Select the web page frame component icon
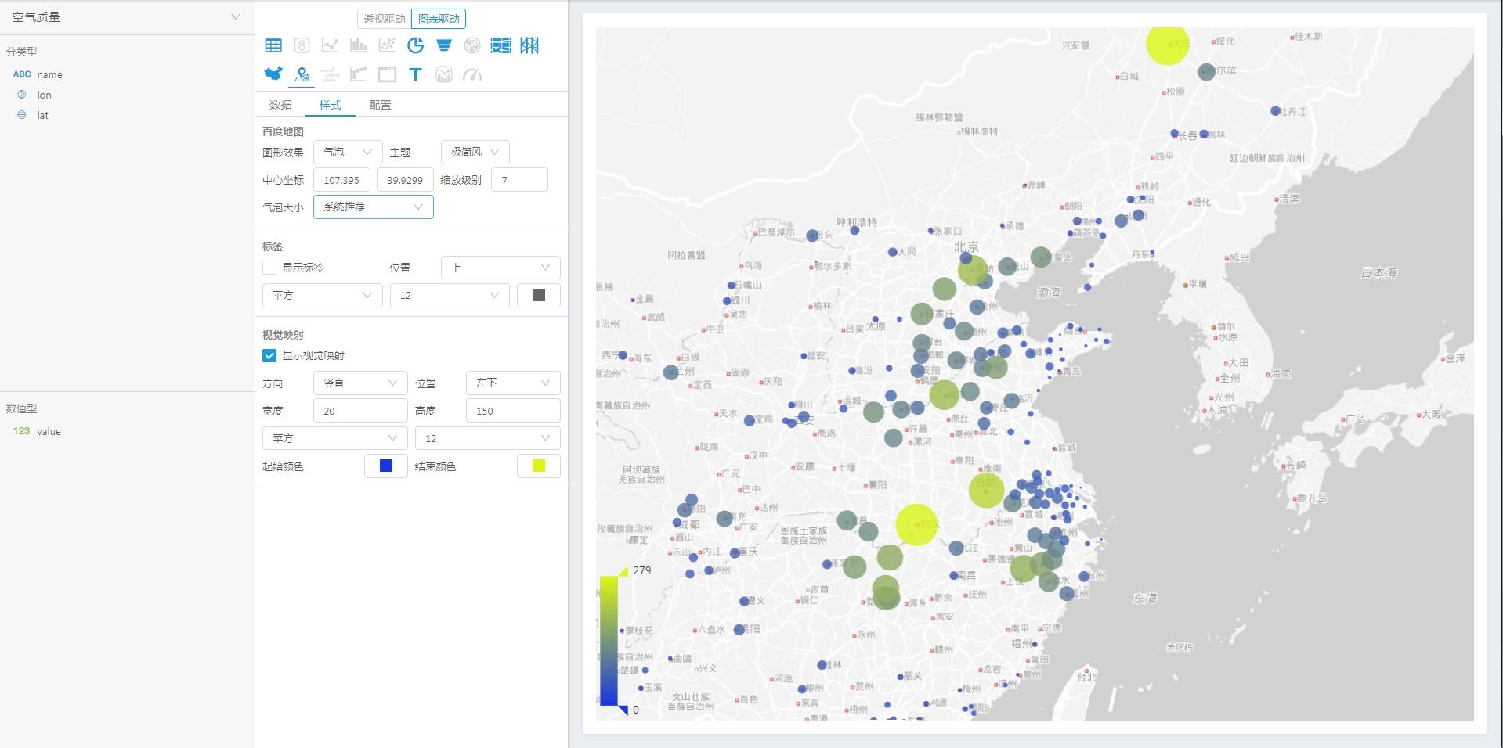The height and width of the screenshot is (748, 1503). point(387,74)
